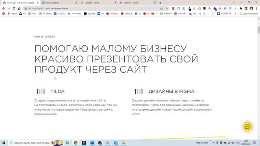Viewport: 260px width, 146px height.
Task: Open Google Chrome from the taskbar
Action: click(x=76, y=143)
